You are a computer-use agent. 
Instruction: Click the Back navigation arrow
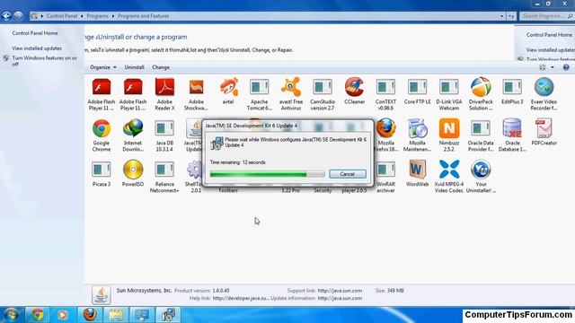pyautogui.click(x=6, y=16)
